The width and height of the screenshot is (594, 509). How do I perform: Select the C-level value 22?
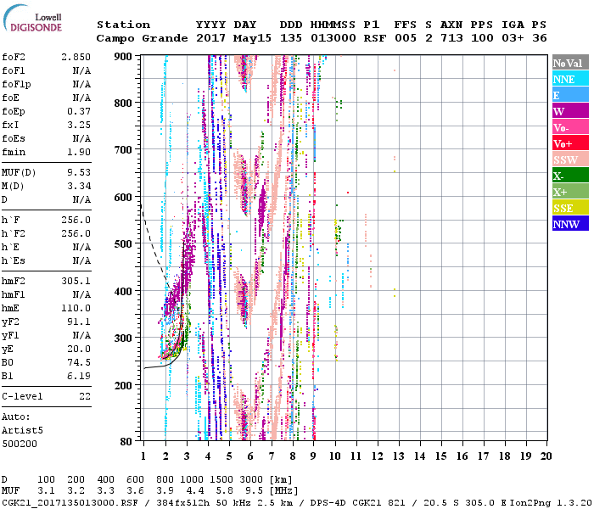click(x=85, y=396)
